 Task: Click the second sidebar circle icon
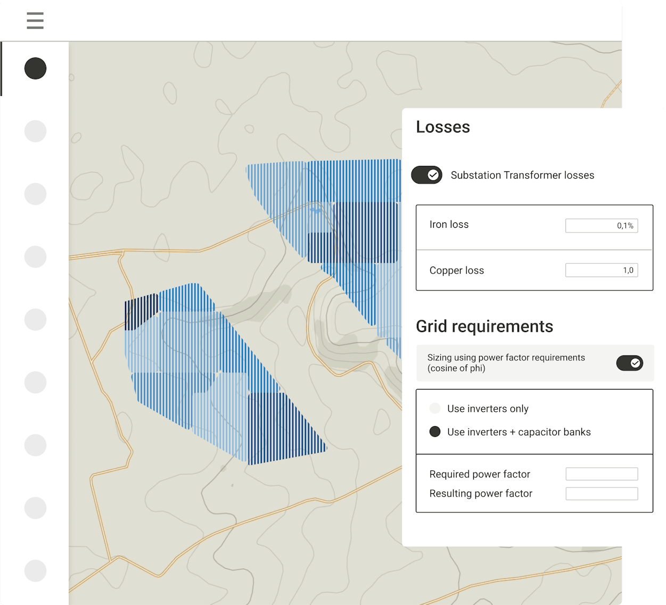tap(36, 131)
